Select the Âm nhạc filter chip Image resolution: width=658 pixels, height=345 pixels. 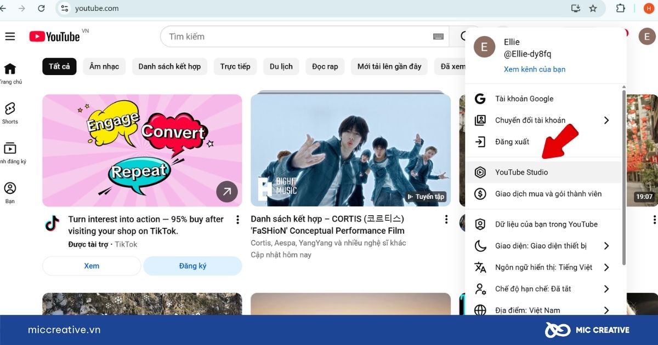click(x=104, y=66)
